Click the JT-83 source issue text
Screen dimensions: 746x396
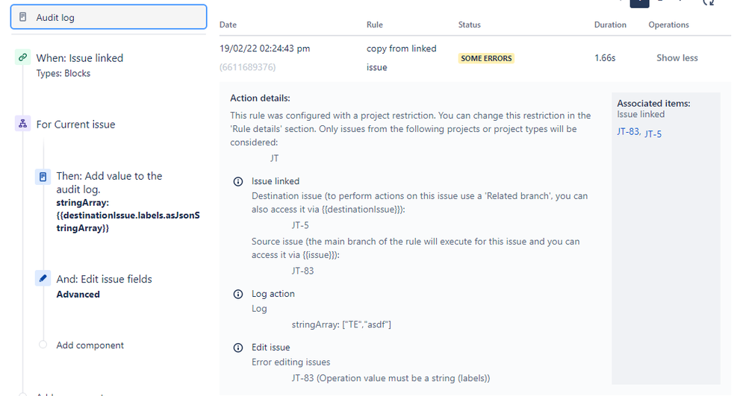(x=302, y=271)
